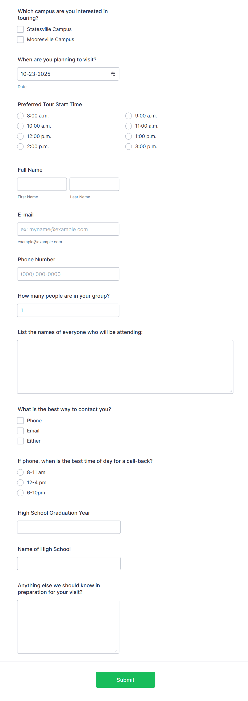Click the Phone Number field
Screen dimensions: 248x701
[68, 274]
